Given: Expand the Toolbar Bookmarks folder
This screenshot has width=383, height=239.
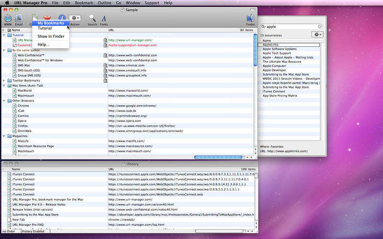Looking at the screenshot, I should click(x=4, y=80).
